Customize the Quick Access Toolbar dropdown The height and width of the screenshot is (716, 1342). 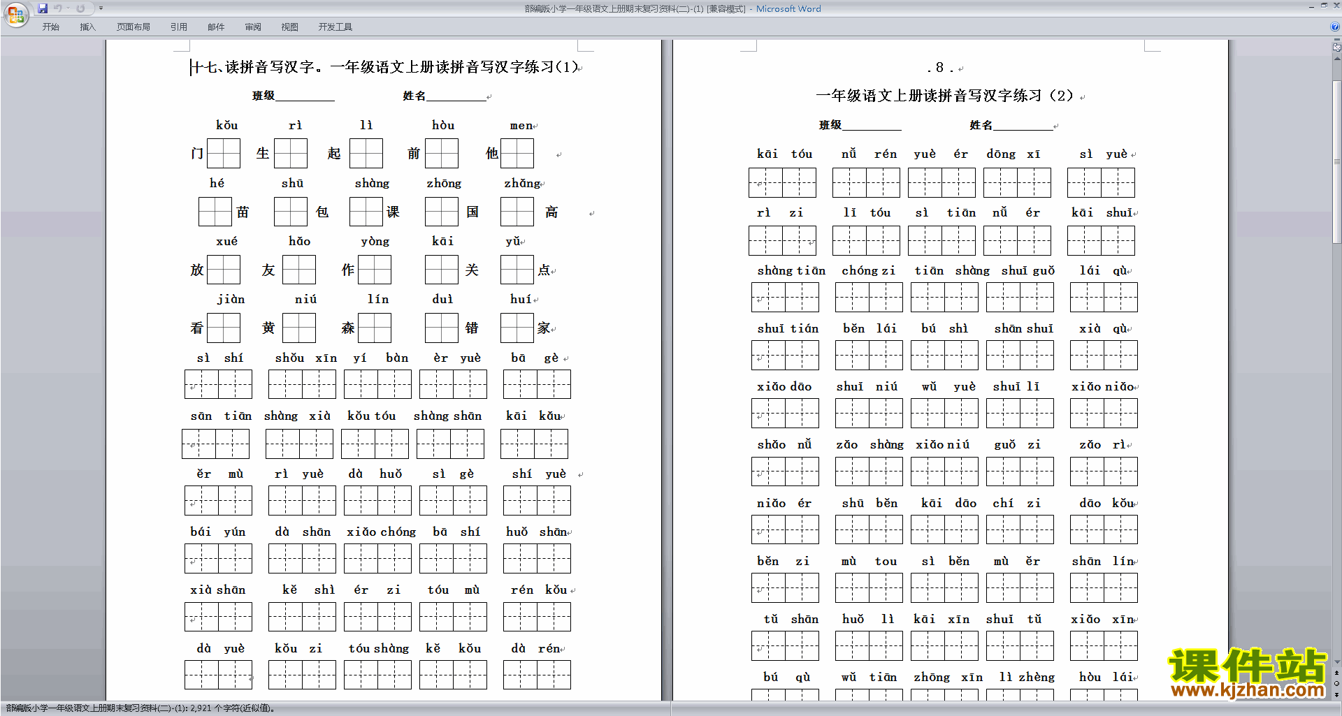tap(101, 8)
